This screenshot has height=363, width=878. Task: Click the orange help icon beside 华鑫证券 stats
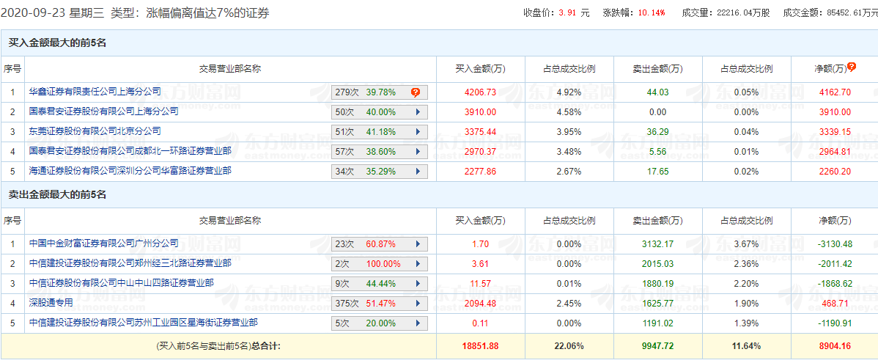(x=416, y=92)
